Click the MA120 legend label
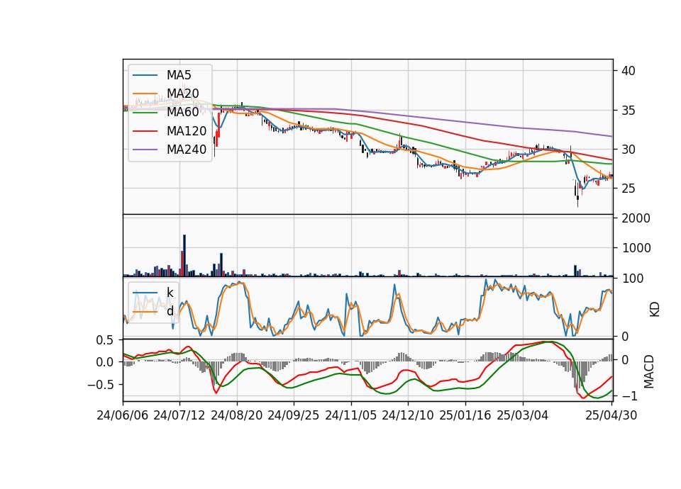 187,130
